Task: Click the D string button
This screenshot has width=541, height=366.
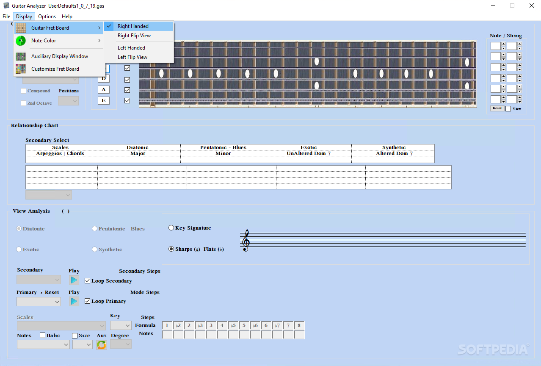Action: (x=103, y=78)
